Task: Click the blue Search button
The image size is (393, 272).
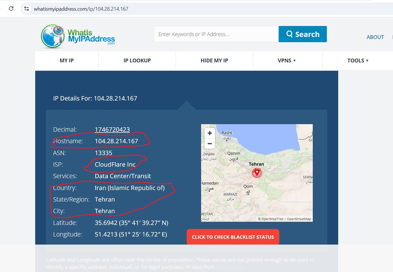Action: pos(303,34)
